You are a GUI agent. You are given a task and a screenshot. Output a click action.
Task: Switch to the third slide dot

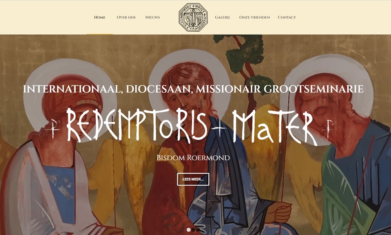tap(198, 230)
